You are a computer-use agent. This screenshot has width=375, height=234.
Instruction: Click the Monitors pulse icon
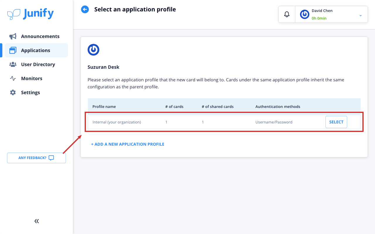click(x=13, y=78)
